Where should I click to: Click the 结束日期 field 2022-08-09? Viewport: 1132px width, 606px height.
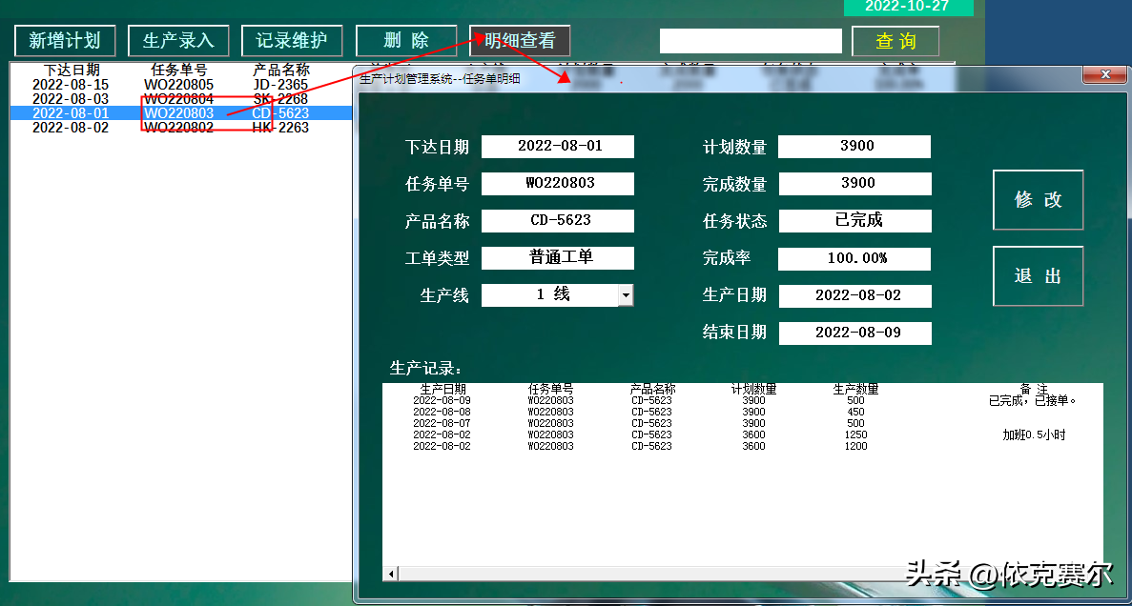coord(854,333)
